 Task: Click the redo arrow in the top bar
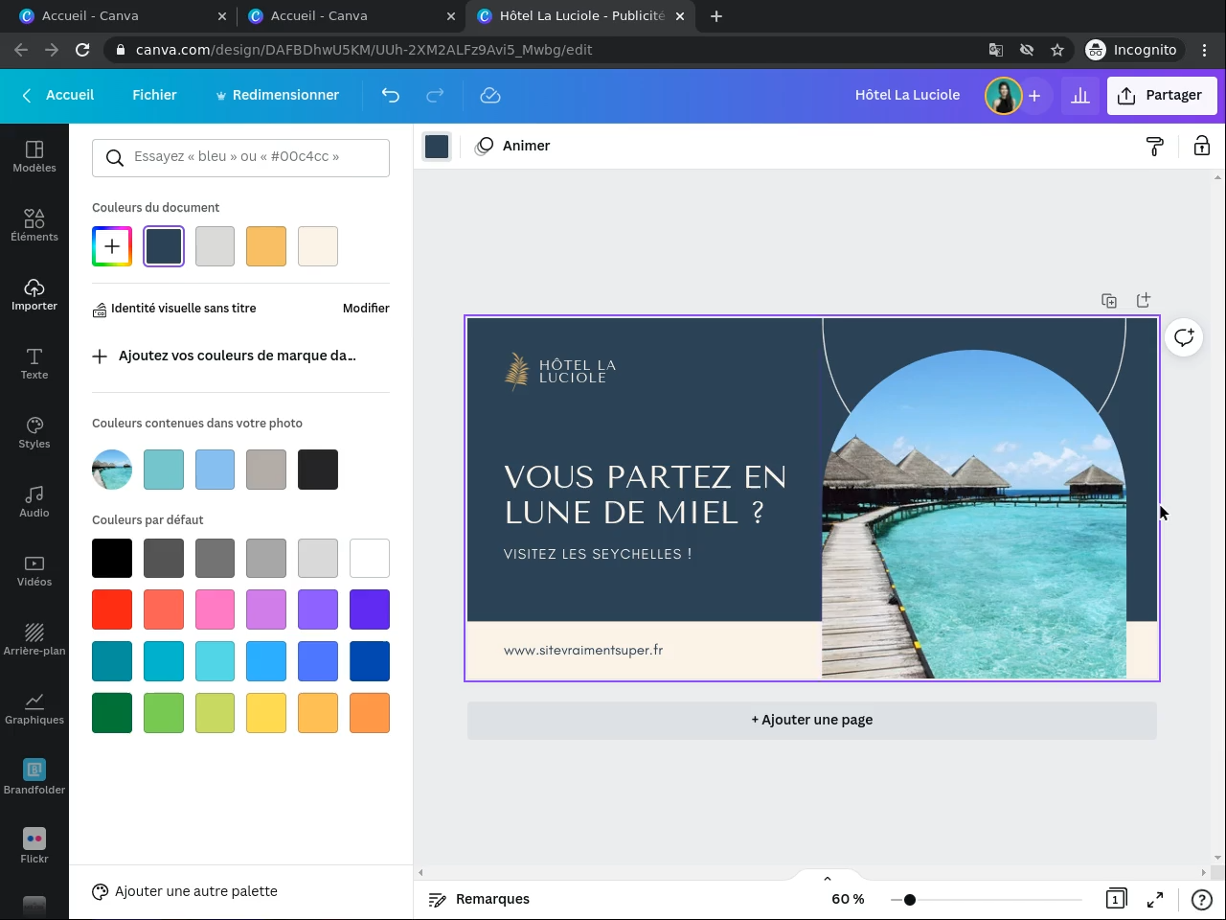tap(435, 95)
